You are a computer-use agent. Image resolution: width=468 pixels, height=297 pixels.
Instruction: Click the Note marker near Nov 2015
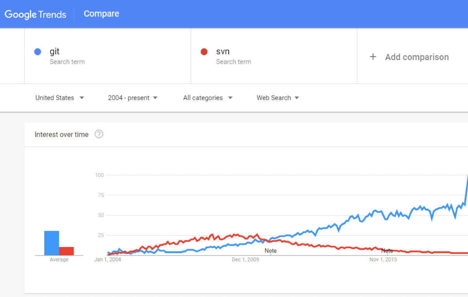coord(387,251)
